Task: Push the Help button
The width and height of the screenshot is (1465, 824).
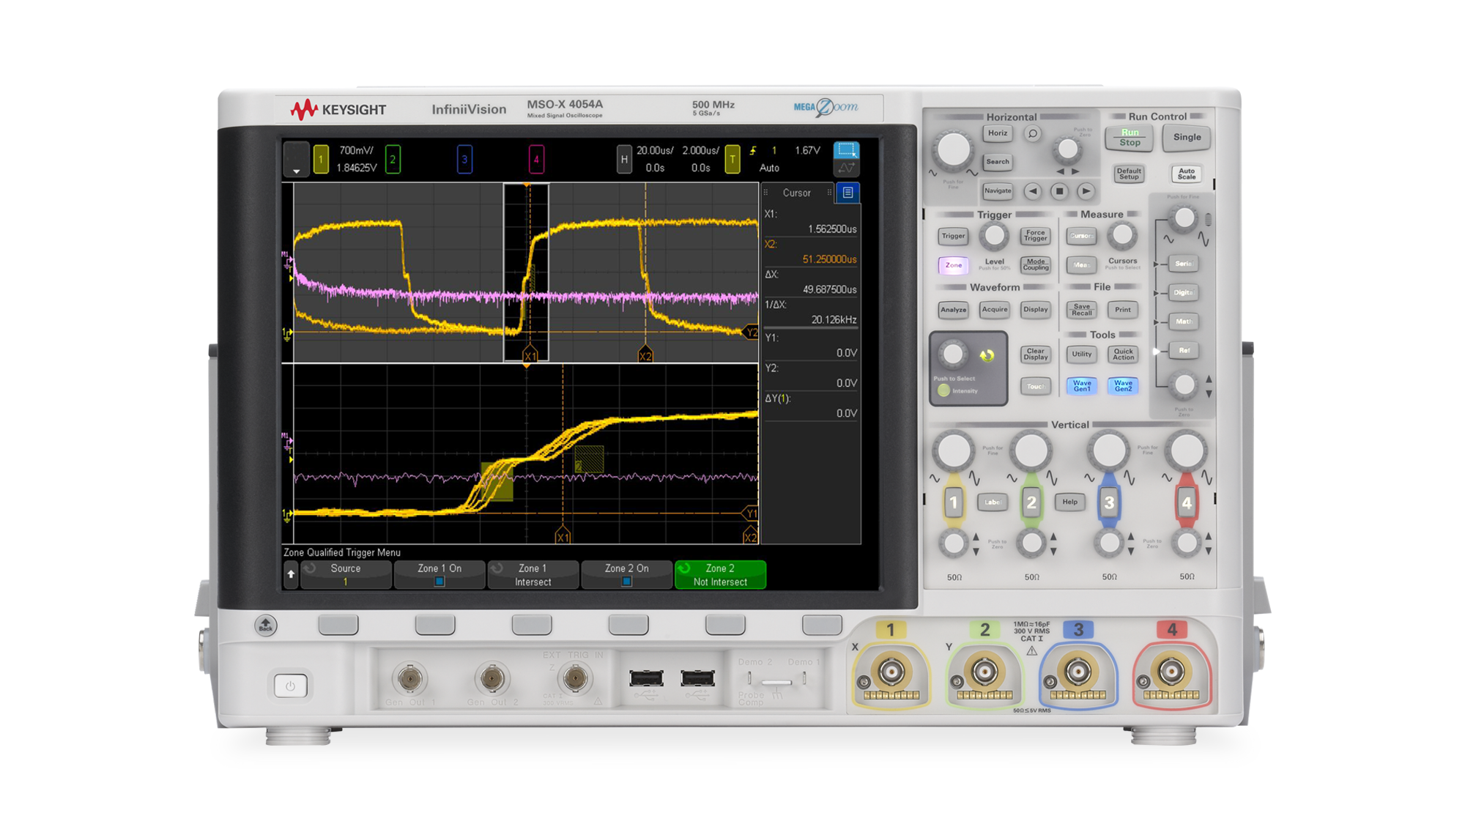Action: click(x=1069, y=502)
